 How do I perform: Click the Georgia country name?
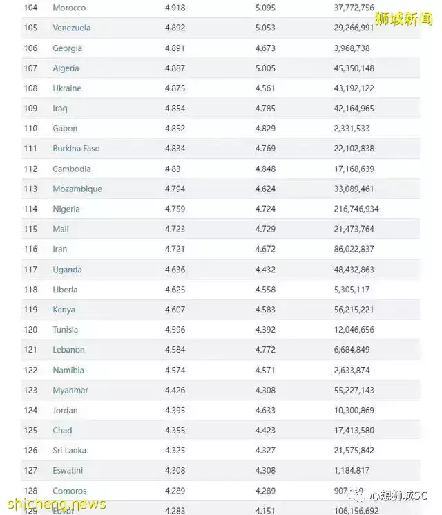tap(67, 48)
